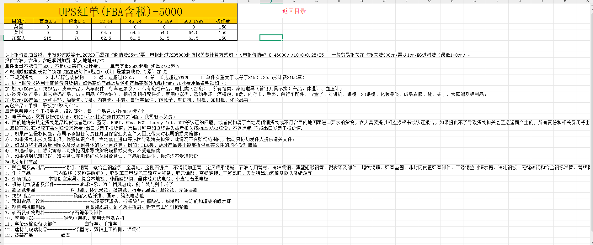Click the 首重0.5 column header cell
This screenshot has width=593, height=245.
48,21
